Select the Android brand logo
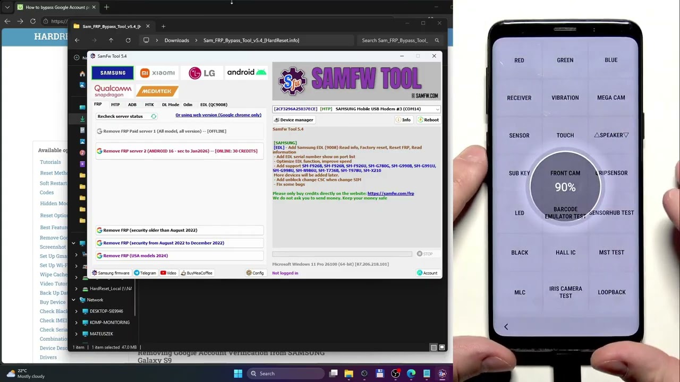 246,72
